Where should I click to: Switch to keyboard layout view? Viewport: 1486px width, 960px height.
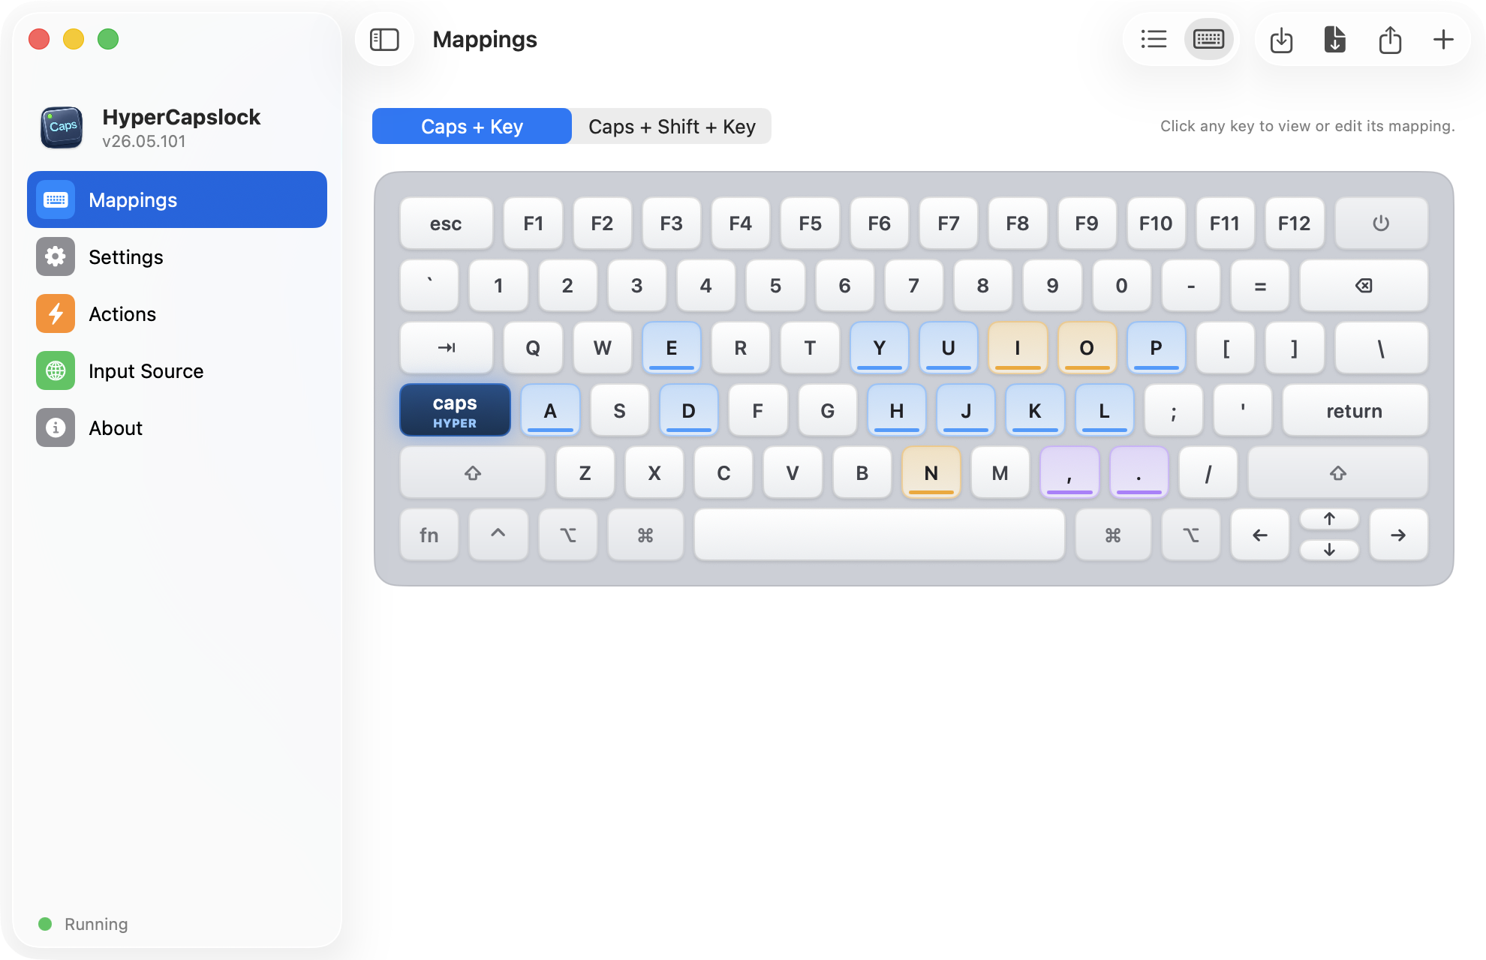coord(1208,39)
